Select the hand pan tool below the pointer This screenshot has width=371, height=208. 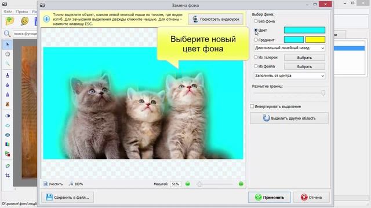(8, 54)
